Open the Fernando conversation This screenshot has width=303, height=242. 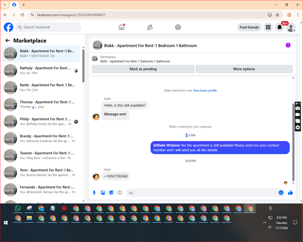click(x=41, y=189)
